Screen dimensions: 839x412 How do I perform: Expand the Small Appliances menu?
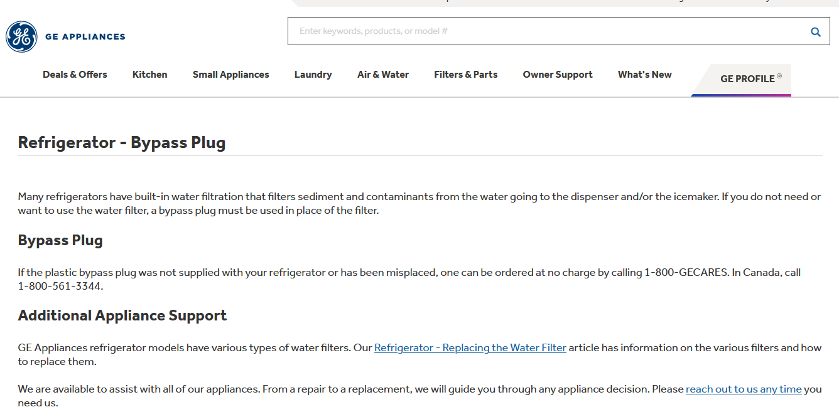pyautogui.click(x=230, y=75)
